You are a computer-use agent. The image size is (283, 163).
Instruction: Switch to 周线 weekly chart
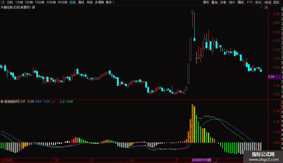pyautogui.click(x=81, y=2)
